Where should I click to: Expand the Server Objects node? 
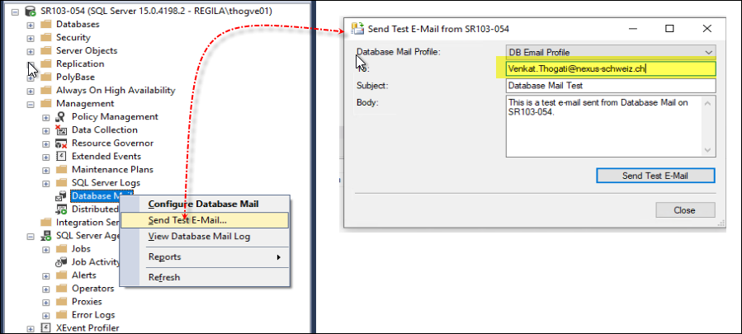pos(31,51)
